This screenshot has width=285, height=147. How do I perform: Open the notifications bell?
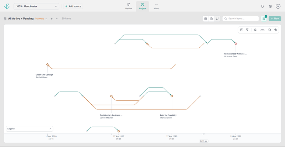[262, 6]
